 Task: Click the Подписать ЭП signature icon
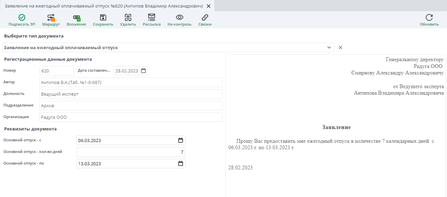click(x=22, y=17)
